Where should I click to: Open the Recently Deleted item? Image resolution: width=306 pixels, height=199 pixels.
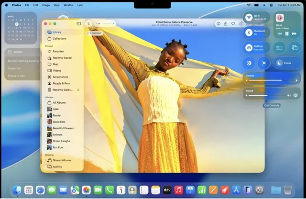63,90
